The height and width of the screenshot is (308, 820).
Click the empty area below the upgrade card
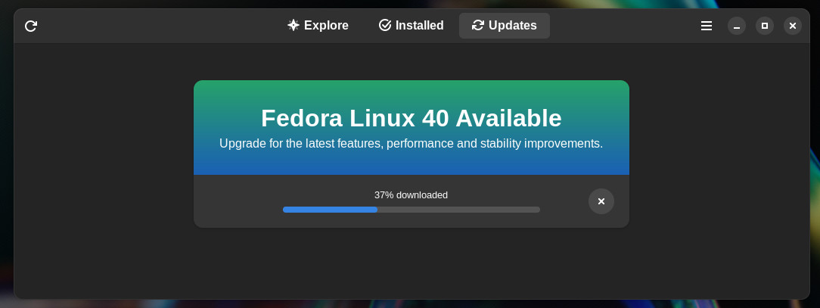[411, 264]
